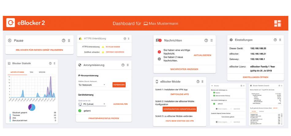Open help for the Einstellungen card
This screenshot has width=291, height=136.
pyautogui.click(x=275, y=40)
